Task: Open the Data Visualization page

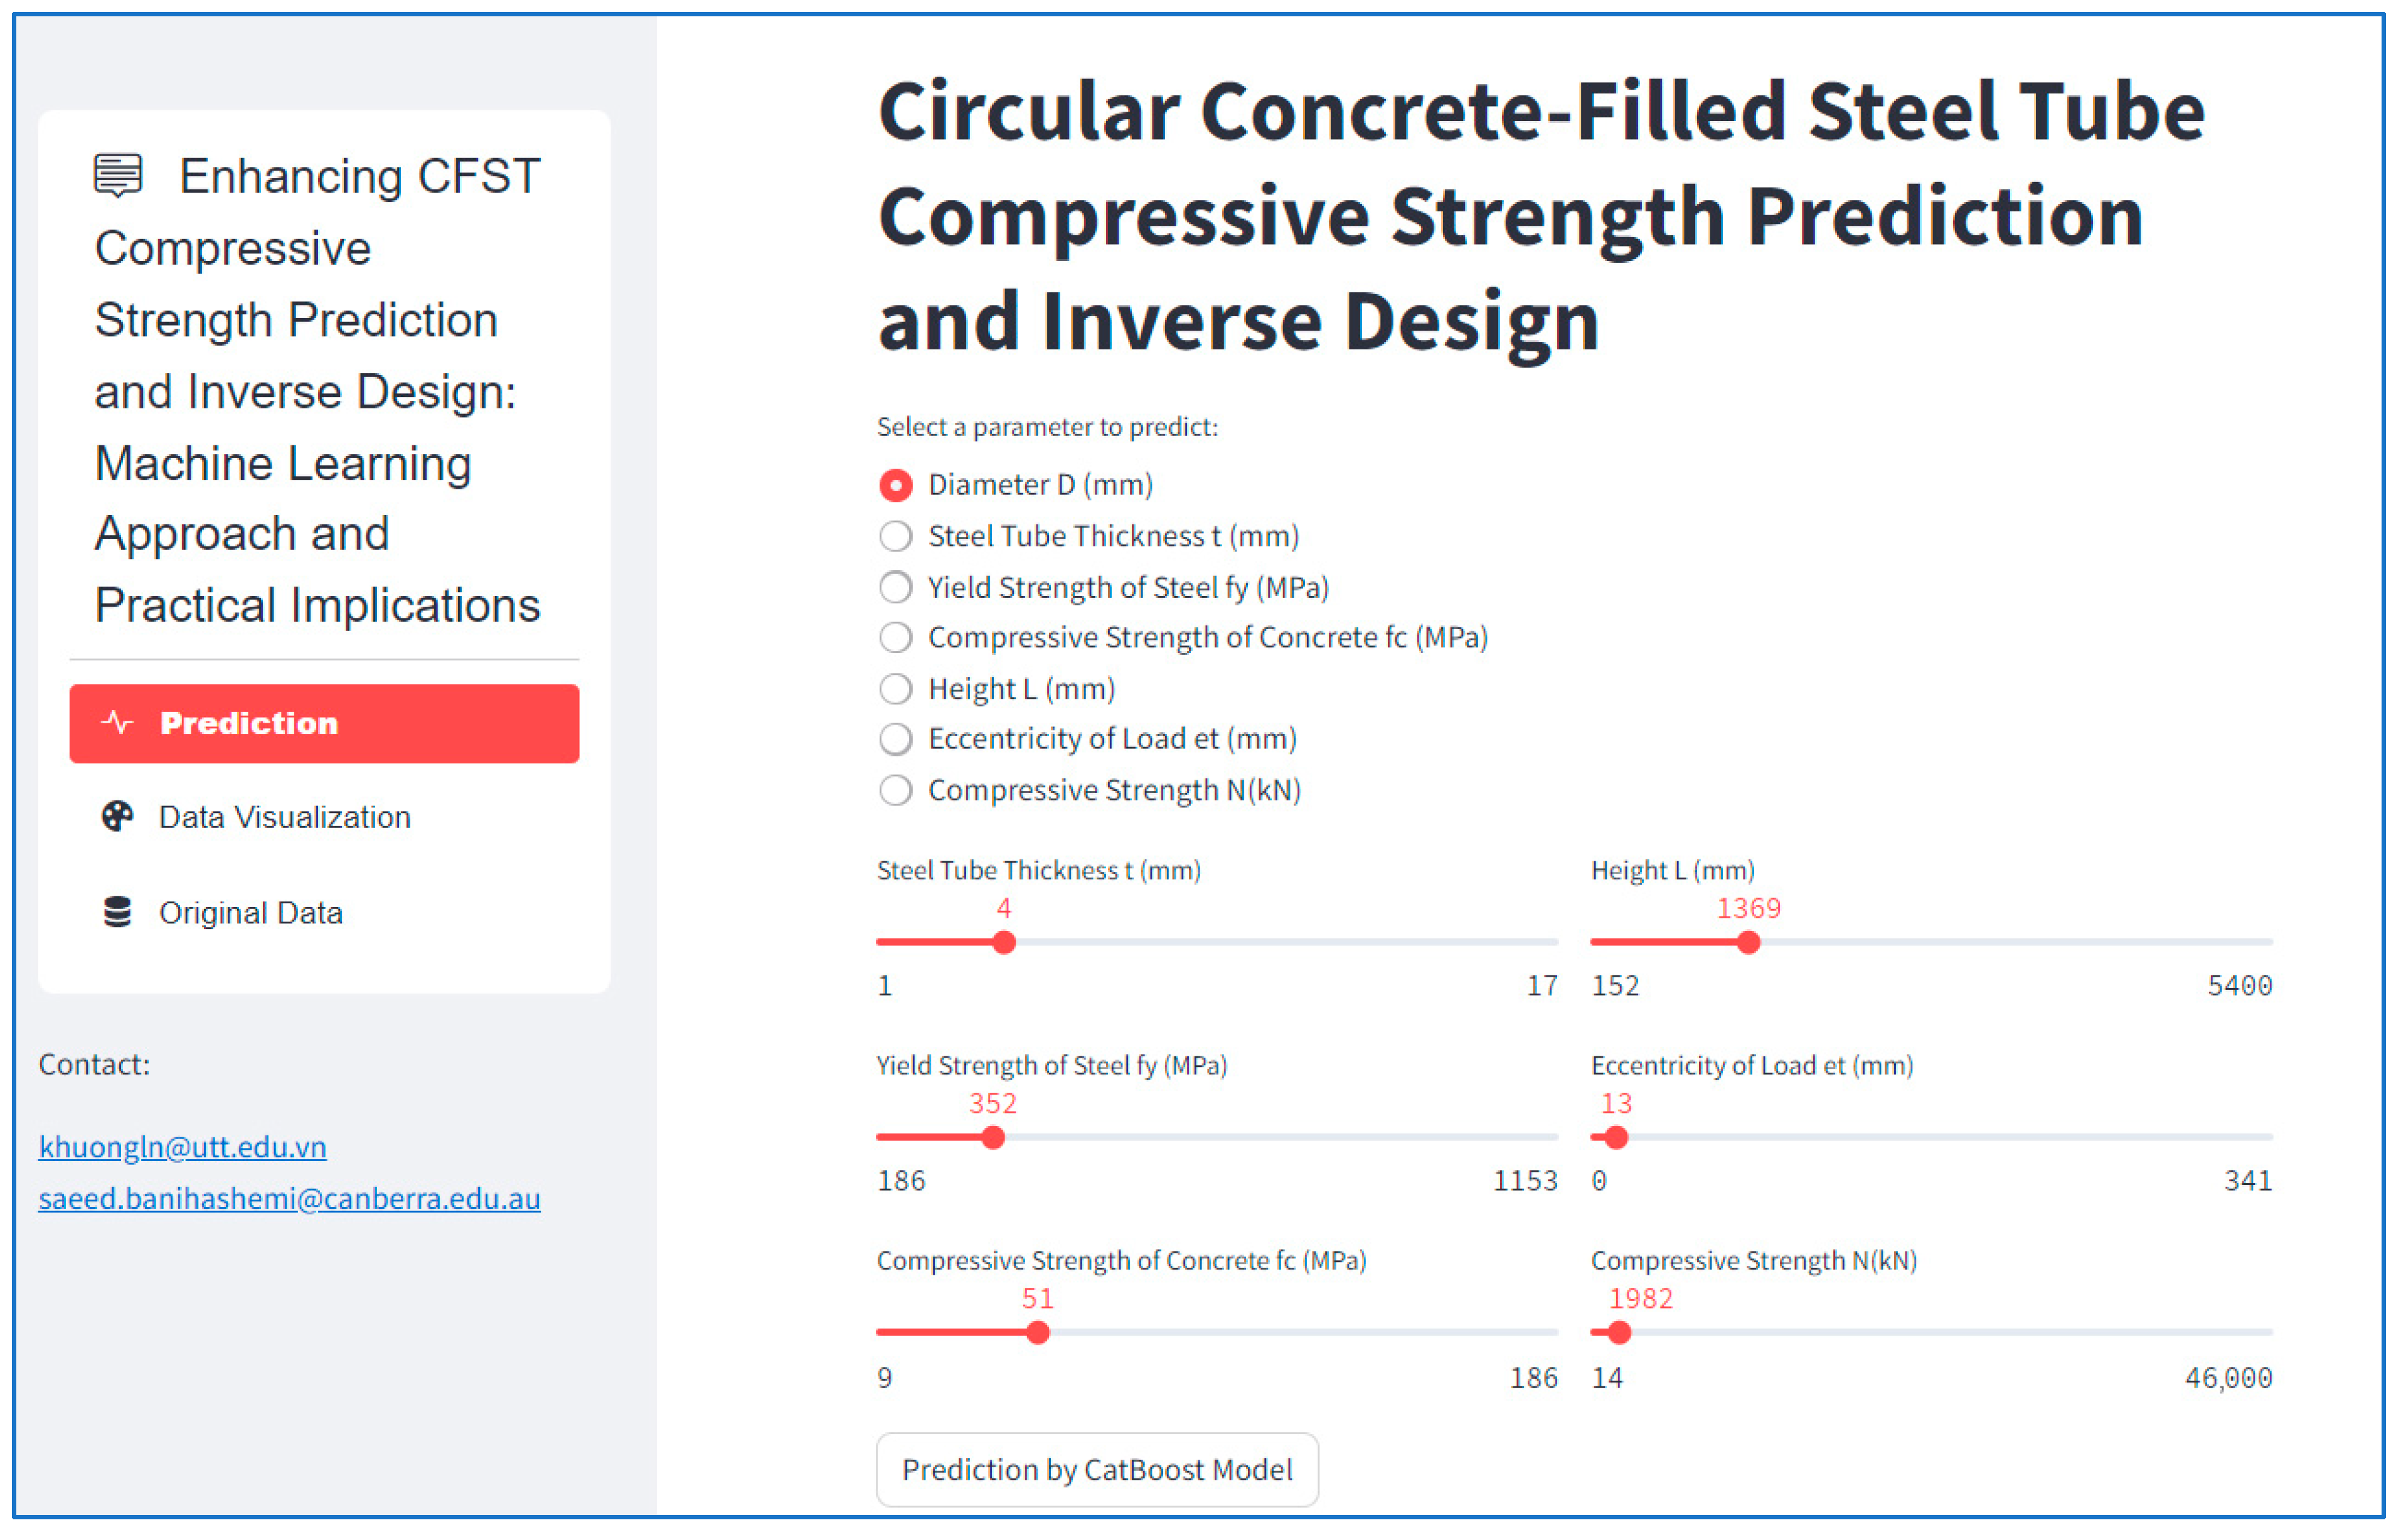Action: [284, 817]
